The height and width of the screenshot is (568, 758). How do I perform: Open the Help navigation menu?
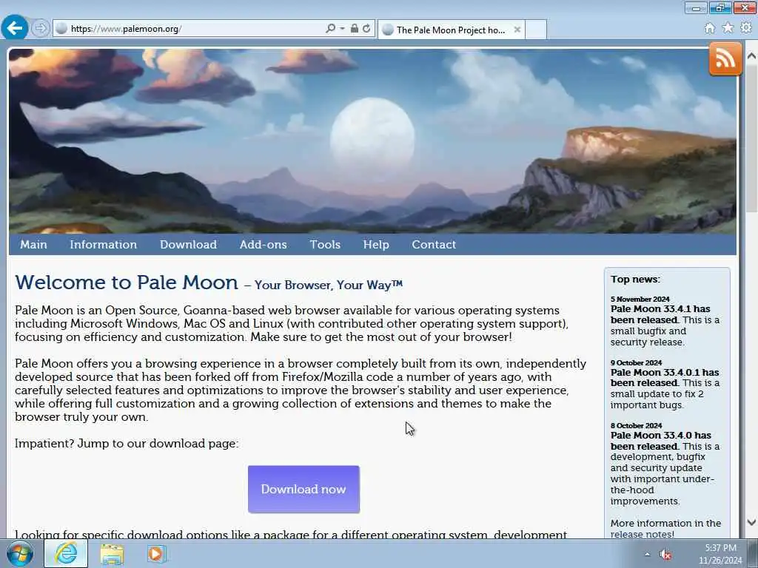click(x=376, y=244)
